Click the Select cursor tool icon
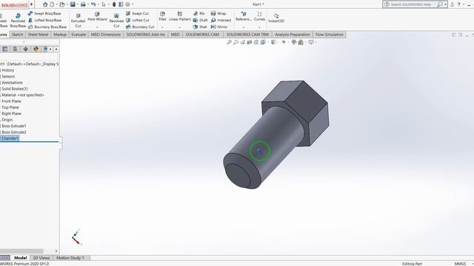 coord(104,4)
